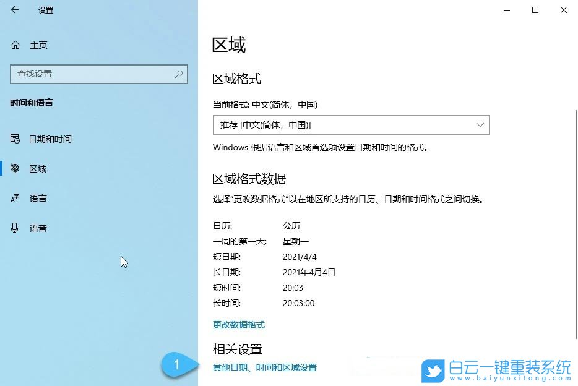Click the 语音 microphone icon
This screenshot has height=386, width=578.
15,228
